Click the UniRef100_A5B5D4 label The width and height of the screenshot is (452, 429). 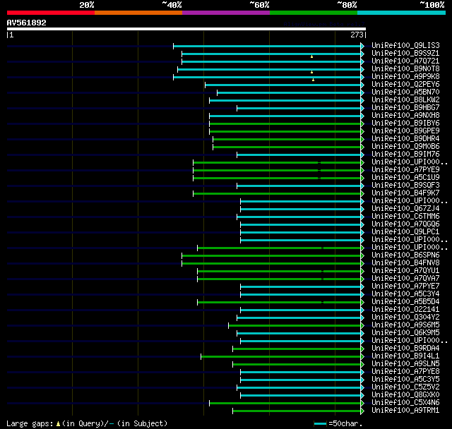coord(405,302)
